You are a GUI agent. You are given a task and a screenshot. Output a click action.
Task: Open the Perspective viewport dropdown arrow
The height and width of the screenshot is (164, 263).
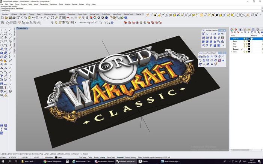tap(27, 28)
